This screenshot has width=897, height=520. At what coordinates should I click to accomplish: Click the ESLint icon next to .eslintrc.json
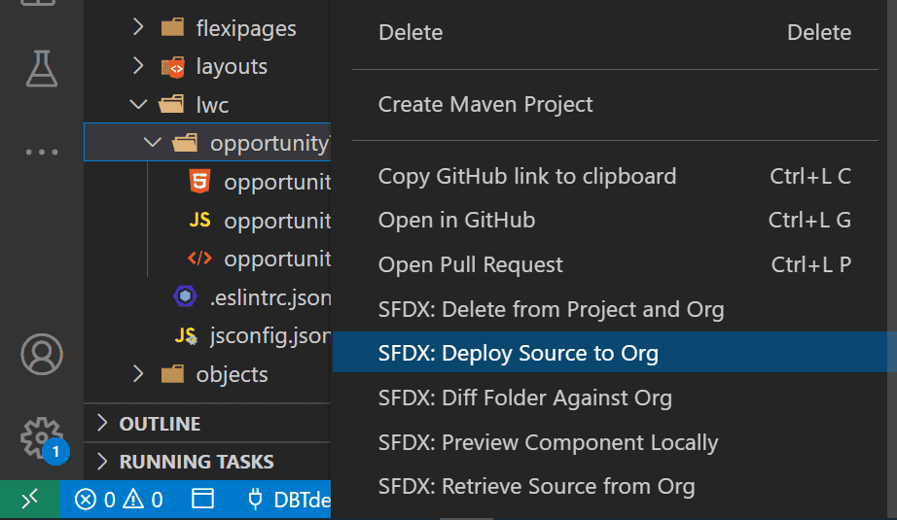[x=186, y=296]
